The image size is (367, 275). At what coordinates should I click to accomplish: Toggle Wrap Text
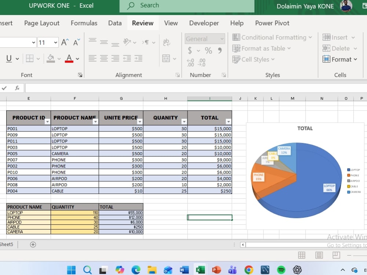[x=166, y=42]
